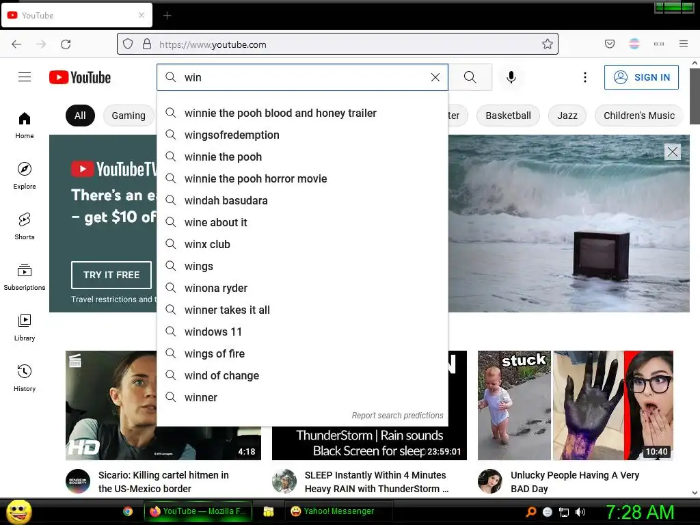Image resolution: width=700 pixels, height=525 pixels.
Task: Select the Basketball filter chip
Action: pos(508,116)
